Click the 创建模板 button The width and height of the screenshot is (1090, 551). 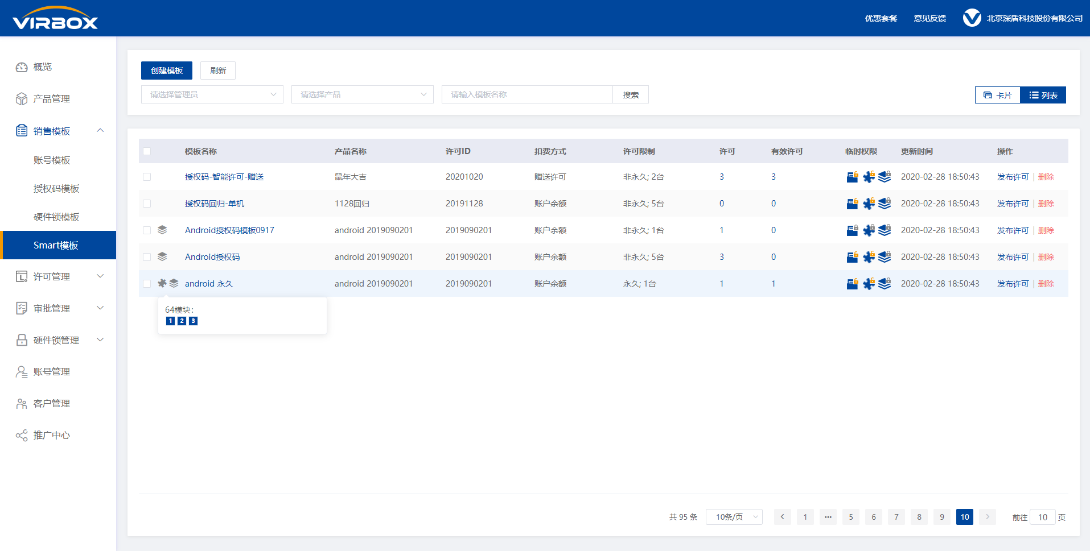[x=167, y=71]
